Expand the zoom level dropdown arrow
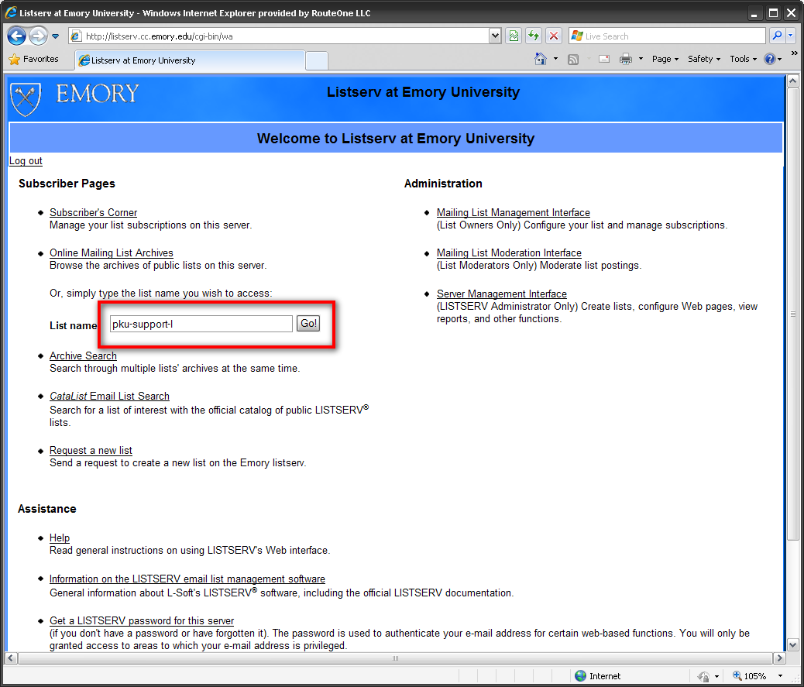This screenshot has height=687, width=804. pos(780,676)
